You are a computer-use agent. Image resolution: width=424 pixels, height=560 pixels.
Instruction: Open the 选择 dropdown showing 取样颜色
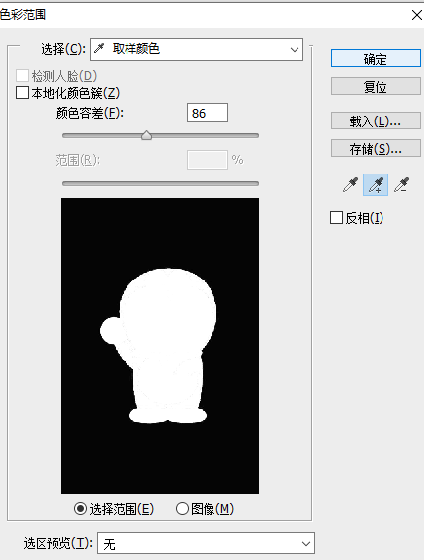tap(197, 49)
